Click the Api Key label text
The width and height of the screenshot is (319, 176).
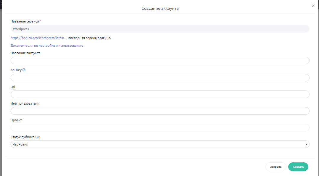click(16, 70)
